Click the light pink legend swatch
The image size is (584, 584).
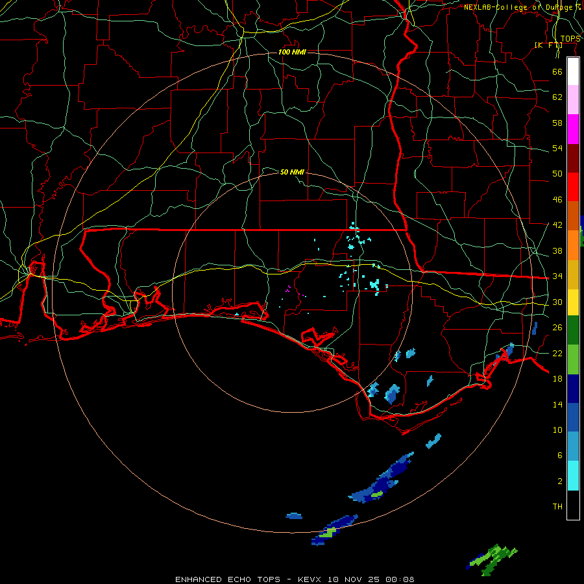[573, 100]
